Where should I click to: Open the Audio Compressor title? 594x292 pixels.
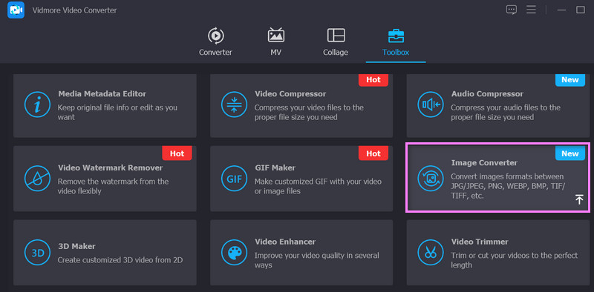(487, 93)
